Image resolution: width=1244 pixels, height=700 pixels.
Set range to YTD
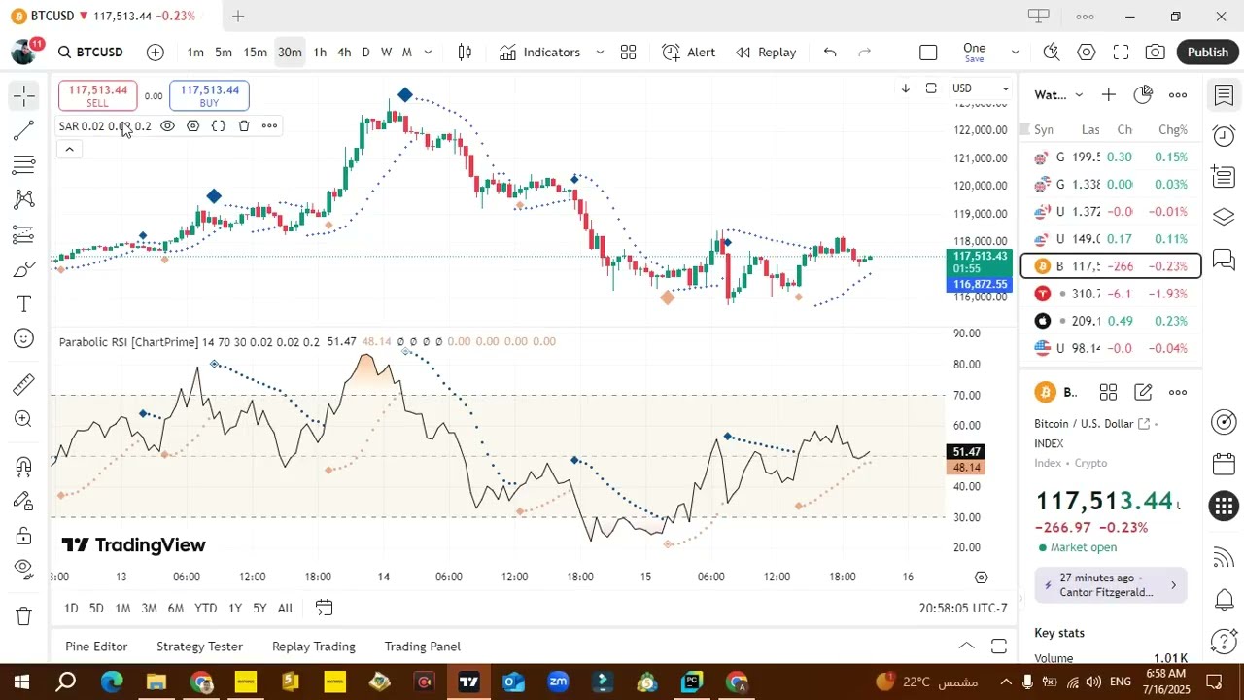[205, 608]
